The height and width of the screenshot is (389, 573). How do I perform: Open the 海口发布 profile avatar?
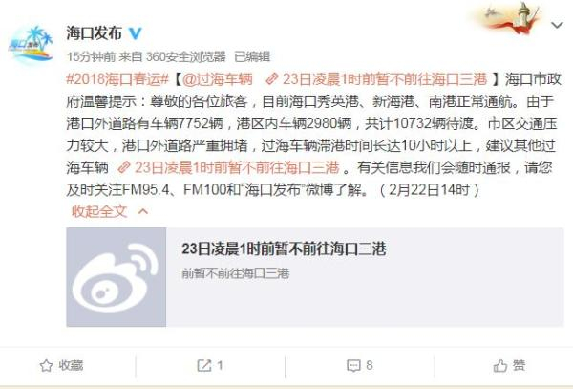pos(31,43)
